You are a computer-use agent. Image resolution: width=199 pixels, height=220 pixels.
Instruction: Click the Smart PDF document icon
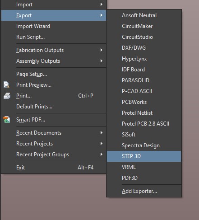pyautogui.click(x=7, y=120)
